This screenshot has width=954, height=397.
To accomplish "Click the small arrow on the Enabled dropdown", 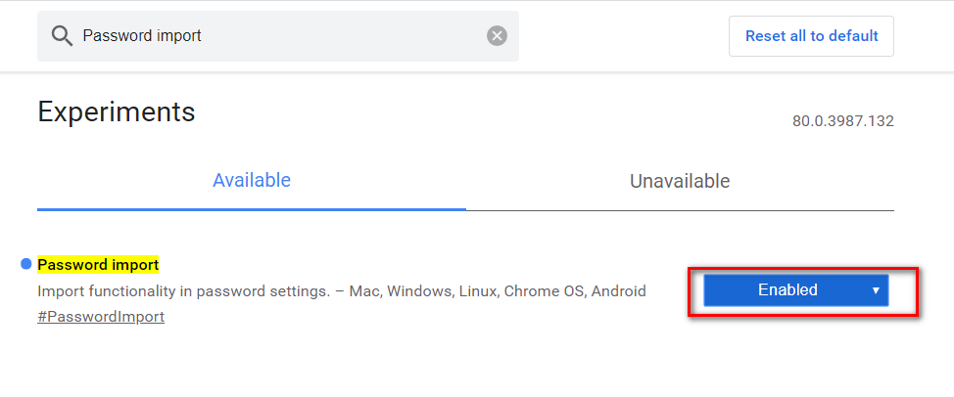I will [876, 290].
